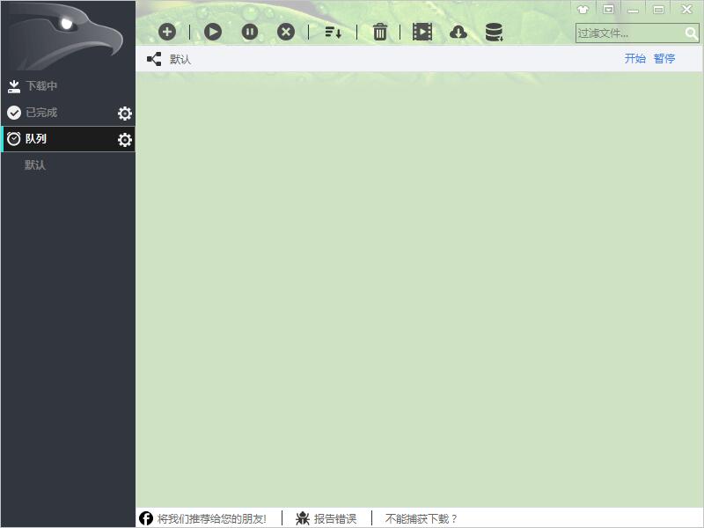Open the sort order icon
This screenshot has height=528, width=704.
coord(334,33)
